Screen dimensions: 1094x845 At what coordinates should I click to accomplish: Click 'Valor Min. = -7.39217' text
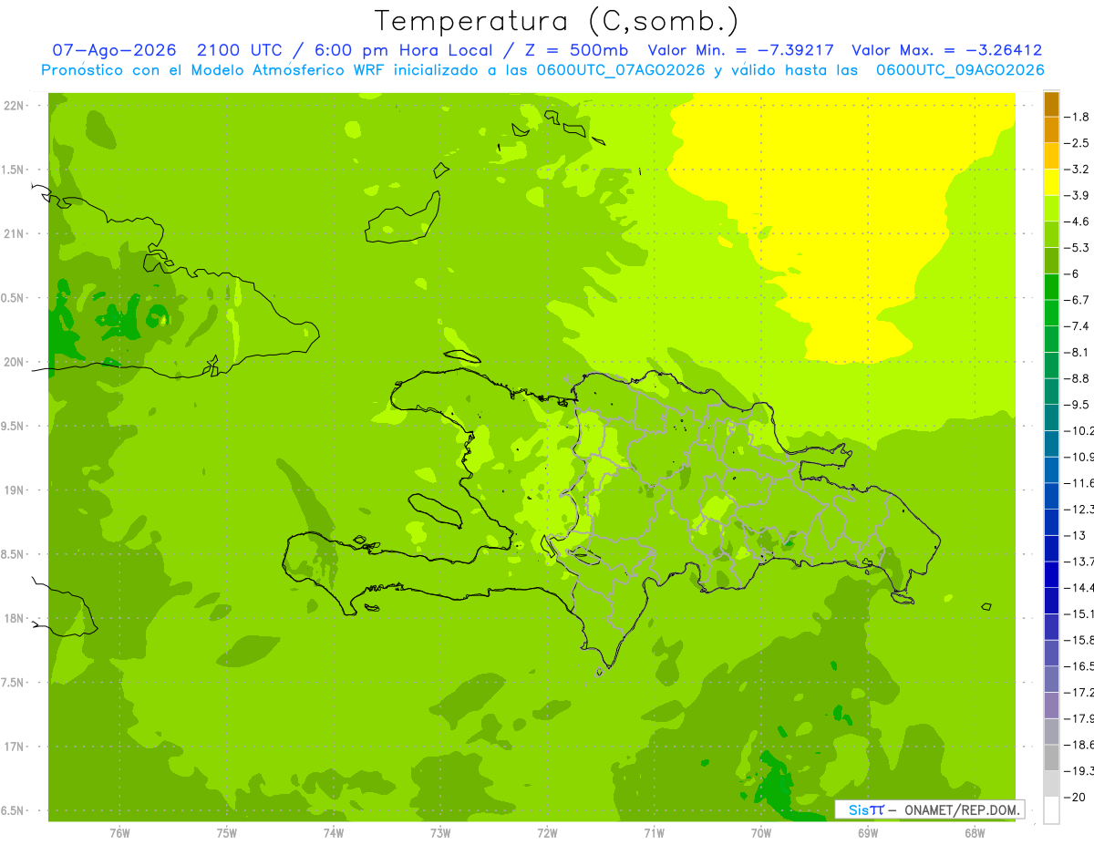743,50
